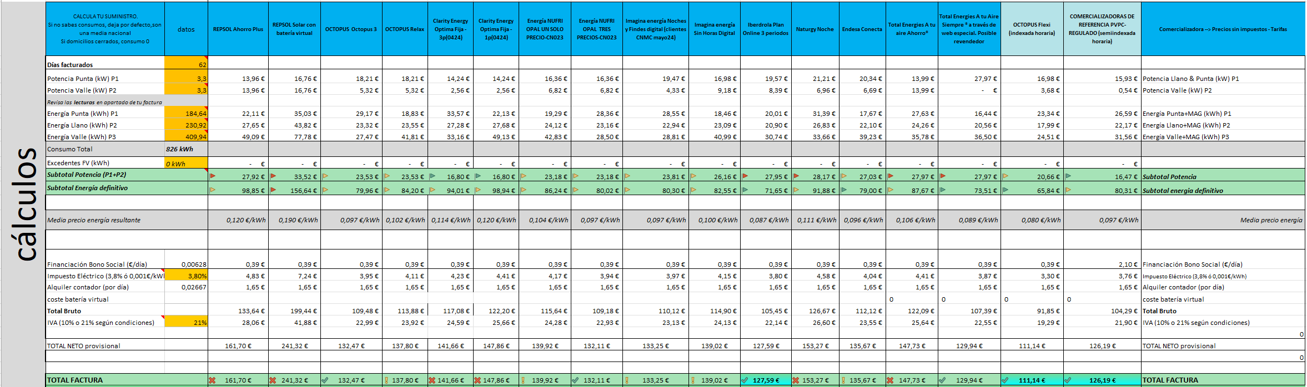The image size is (1307, 387).
Task: Click the '199,44 €' Total Bruto cell
Action: coord(294,311)
